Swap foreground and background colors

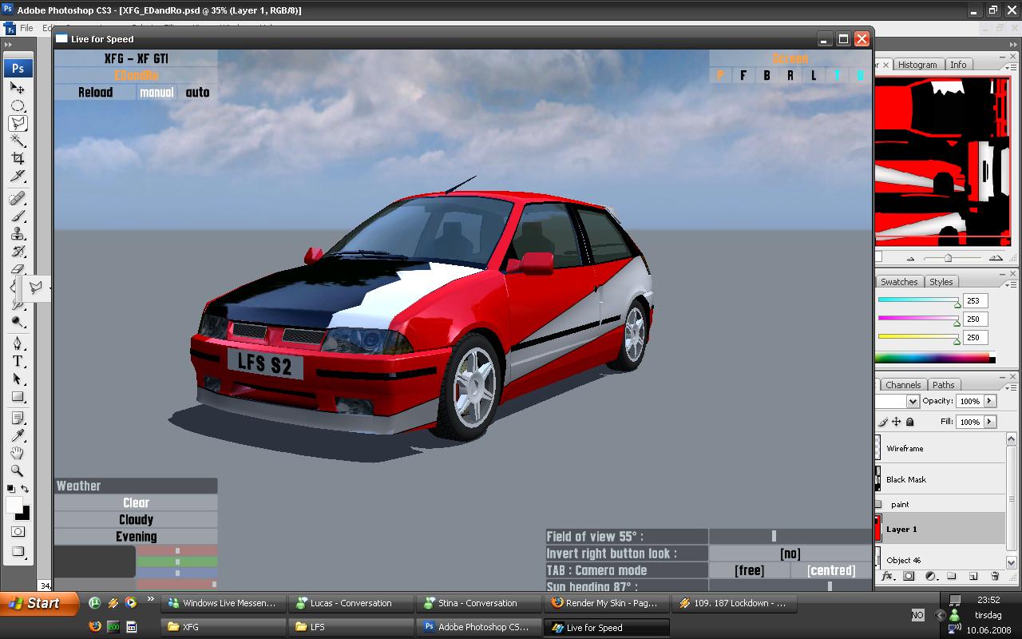[25, 489]
